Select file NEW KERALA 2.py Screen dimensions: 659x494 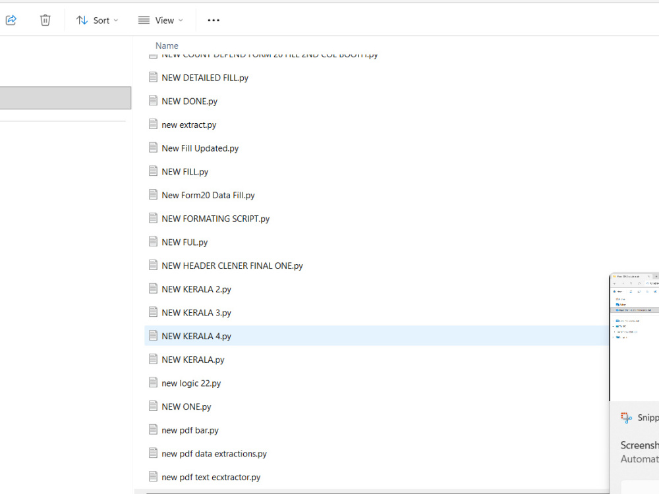tap(196, 289)
